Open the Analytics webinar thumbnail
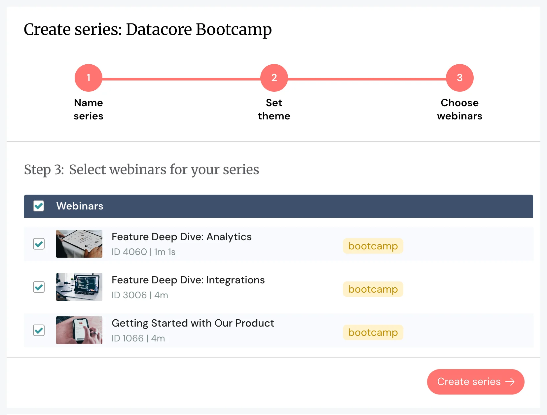Viewport: 547px width, 415px height. pos(79,244)
